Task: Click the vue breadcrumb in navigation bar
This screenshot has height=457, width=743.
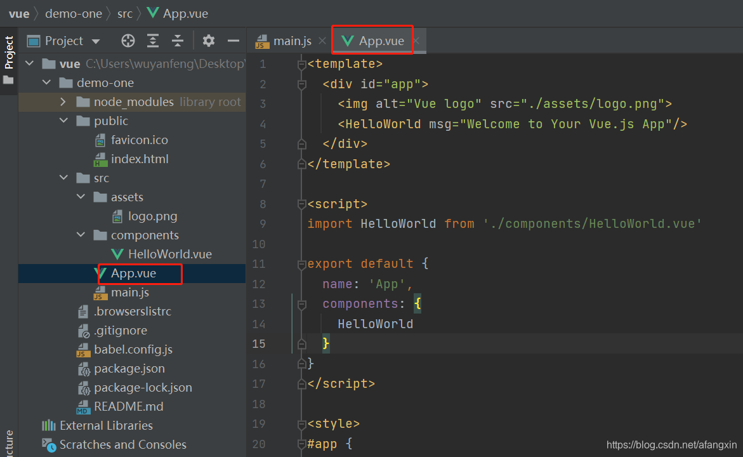Action: (x=19, y=13)
